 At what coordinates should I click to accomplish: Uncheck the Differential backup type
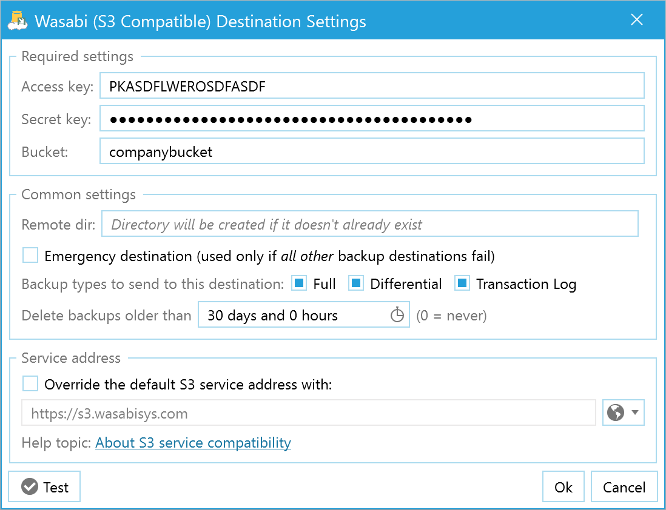coord(356,283)
